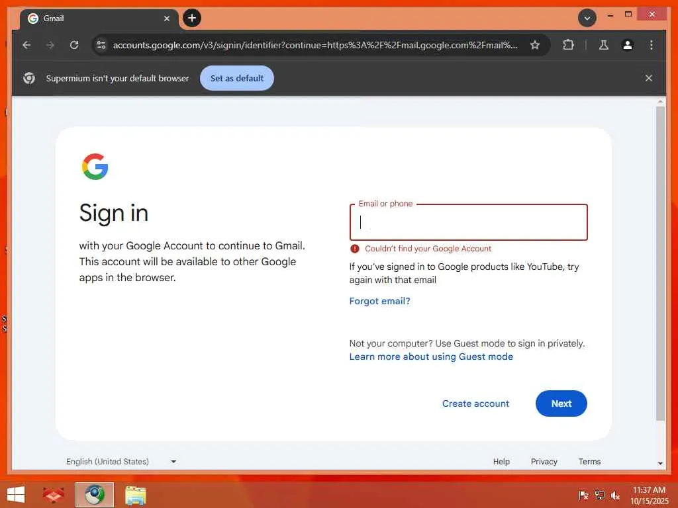
Task: Open the English (United States) language dropdown
Action: [x=121, y=461]
